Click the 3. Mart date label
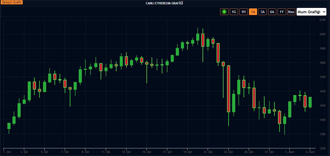 click(x=310, y=152)
